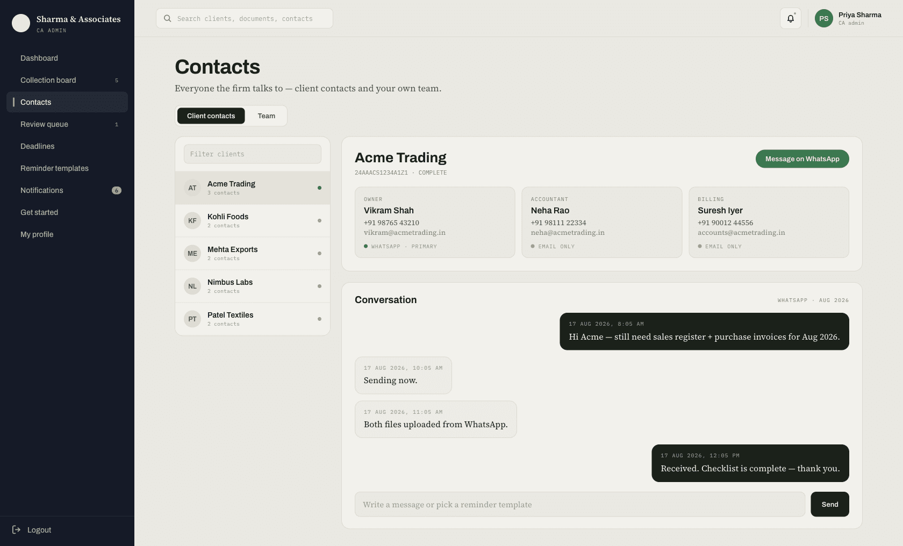Click the Sharma & Associates logo circle
The height and width of the screenshot is (546, 903).
[21, 23]
